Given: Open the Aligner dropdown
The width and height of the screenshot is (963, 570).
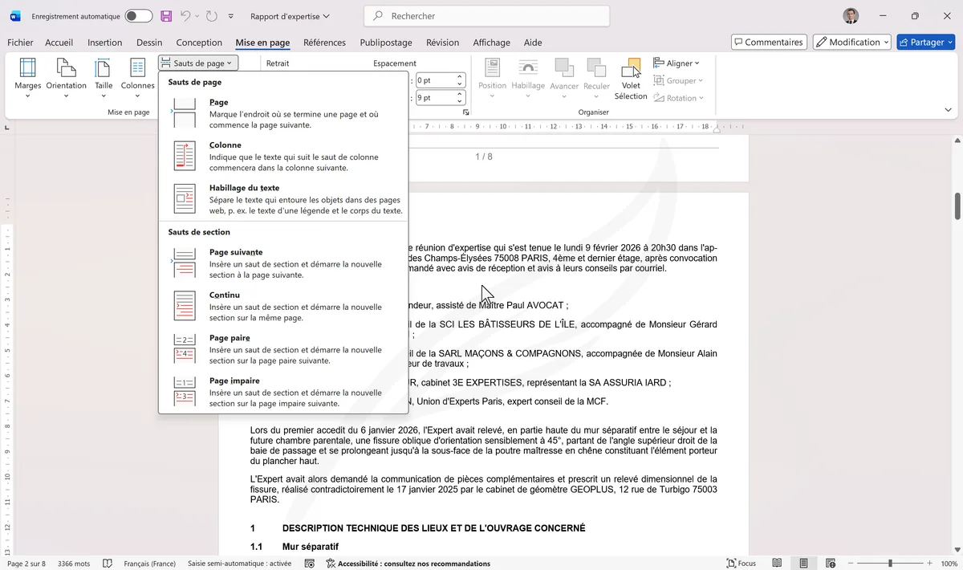Looking at the screenshot, I should [x=677, y=63].
